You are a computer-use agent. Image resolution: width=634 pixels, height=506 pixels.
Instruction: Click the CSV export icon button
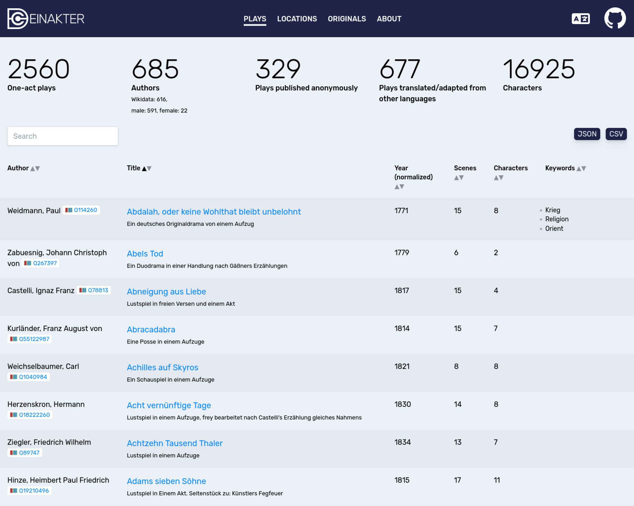pyautogui.click(x=616, y=134)
